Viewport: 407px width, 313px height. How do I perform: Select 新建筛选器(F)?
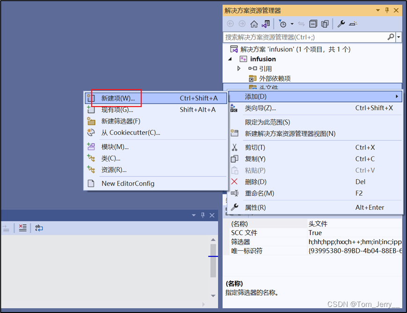[x=156, y=121]
